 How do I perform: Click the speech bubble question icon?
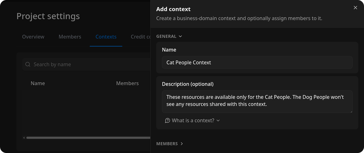pos(167,121)
